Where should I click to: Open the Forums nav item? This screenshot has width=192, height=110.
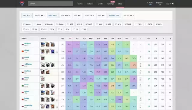pyautogui.click(x=79, y=4)
